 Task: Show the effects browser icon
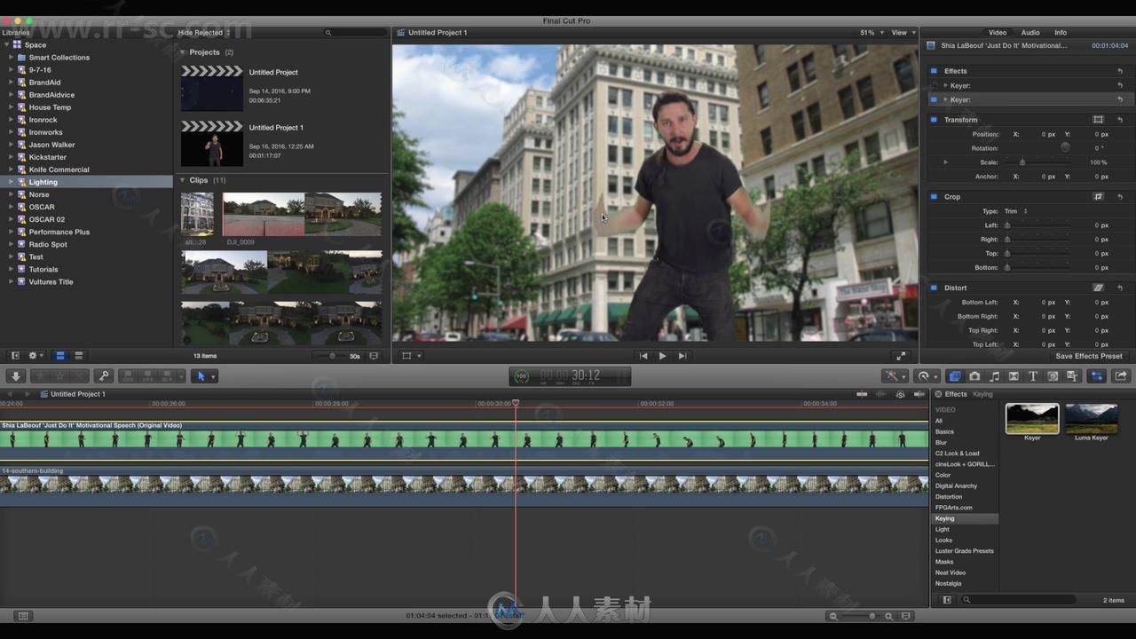coord(954,376)
